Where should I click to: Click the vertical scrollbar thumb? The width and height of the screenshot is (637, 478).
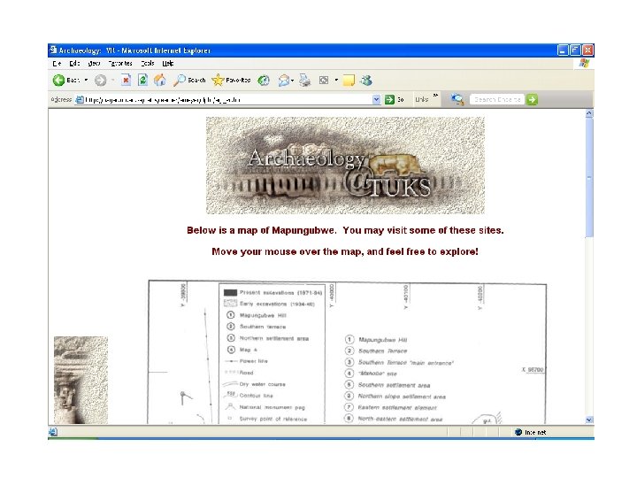(x=589, y=178)
